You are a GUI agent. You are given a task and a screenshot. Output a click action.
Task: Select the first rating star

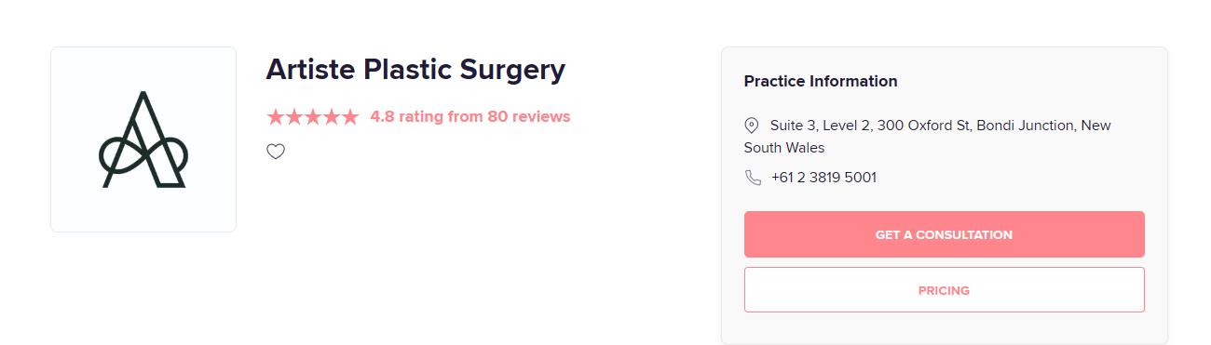click(276, 117)
